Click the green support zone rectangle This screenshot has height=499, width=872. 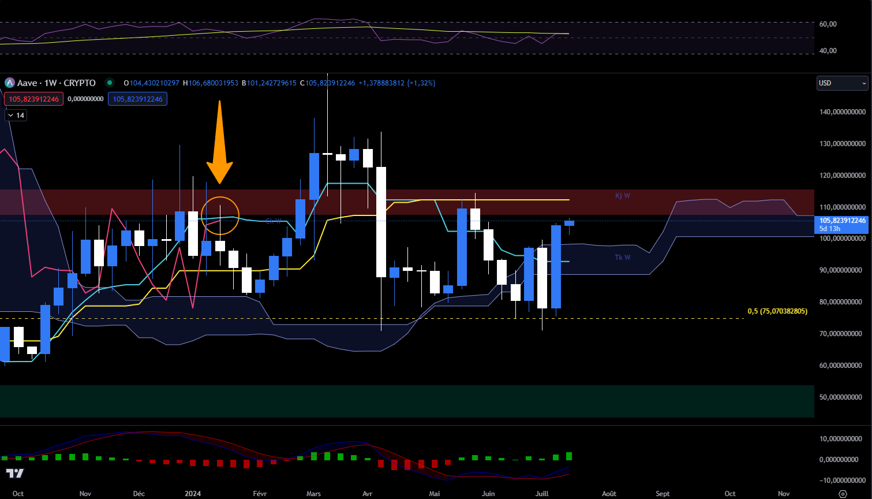pos(404,401)
